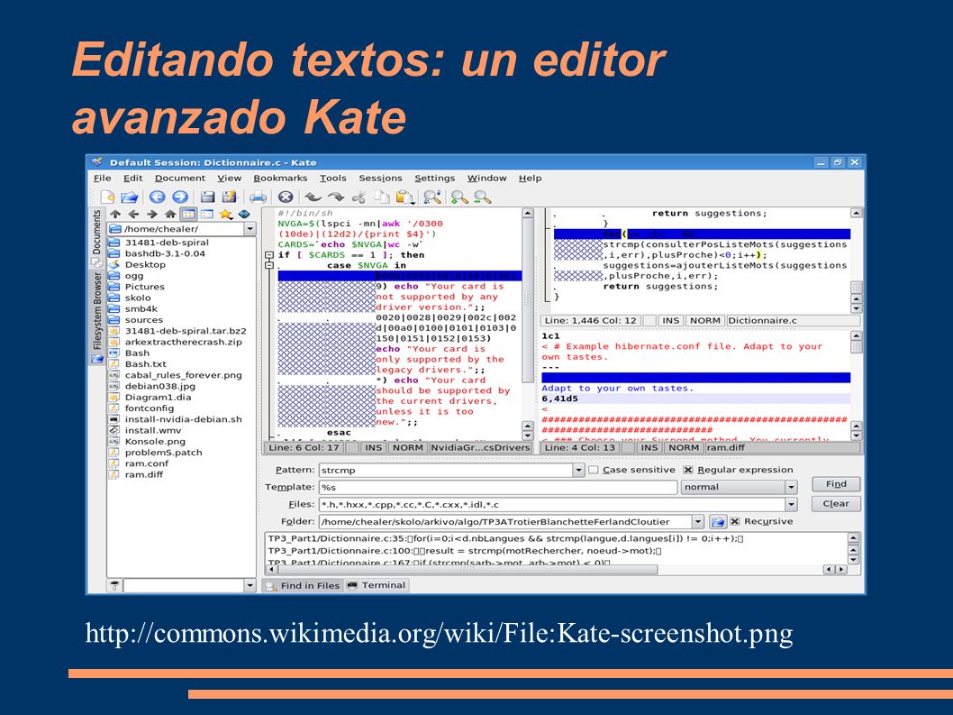Go to parent folder with up arrow
The width and height of the screenshot is (953, 715).
[x=115, y=215]
